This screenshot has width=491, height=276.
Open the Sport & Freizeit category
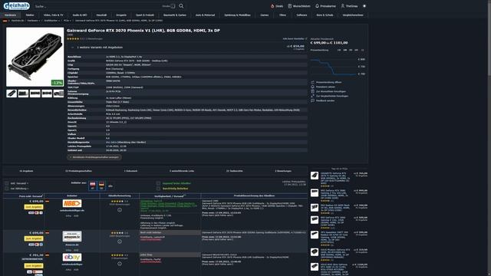tap(145, 15)
